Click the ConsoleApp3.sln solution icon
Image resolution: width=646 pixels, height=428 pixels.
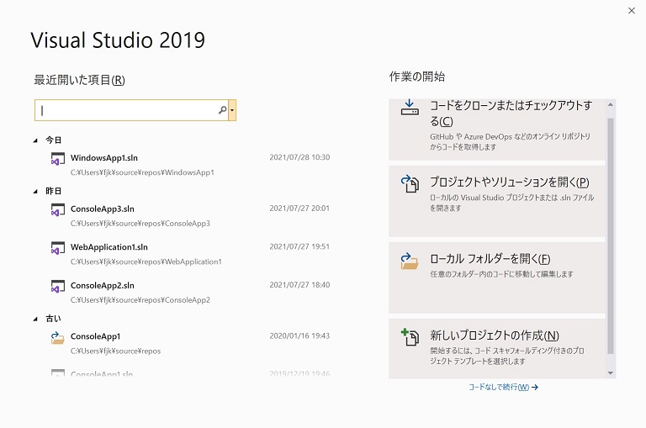[58, 209]
